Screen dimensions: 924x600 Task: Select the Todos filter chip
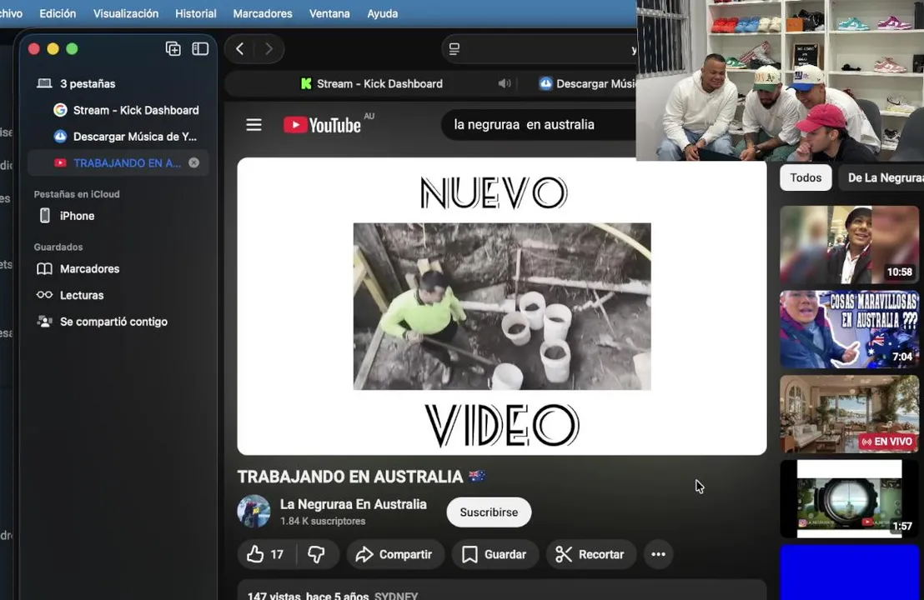[806, 177]
